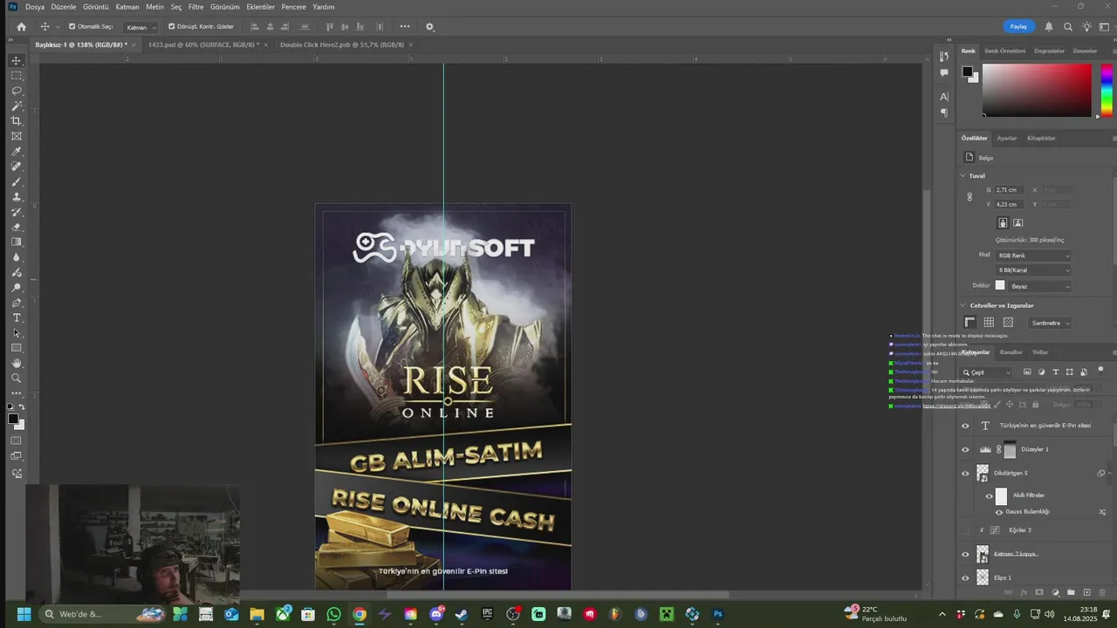Select the Magic Wand tool
1117x628 pixels.
pyautogui.click(x=17, y=106)
